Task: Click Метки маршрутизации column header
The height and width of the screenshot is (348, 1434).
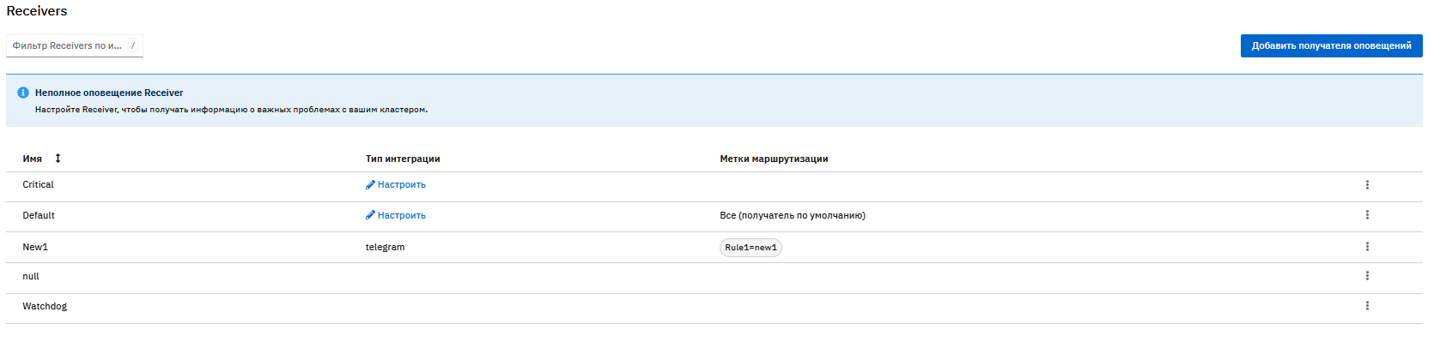Action: (x=774, y=159)
